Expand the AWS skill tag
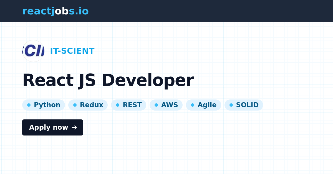 pyautogui.click(x=166, y=105)
